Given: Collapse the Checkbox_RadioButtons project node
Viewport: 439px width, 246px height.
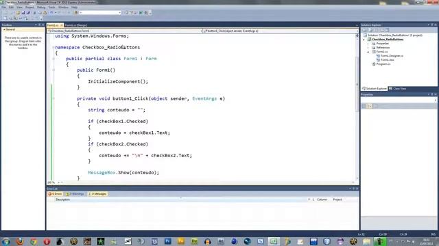Looking at the screenshot, I should (x=364, y=40).
